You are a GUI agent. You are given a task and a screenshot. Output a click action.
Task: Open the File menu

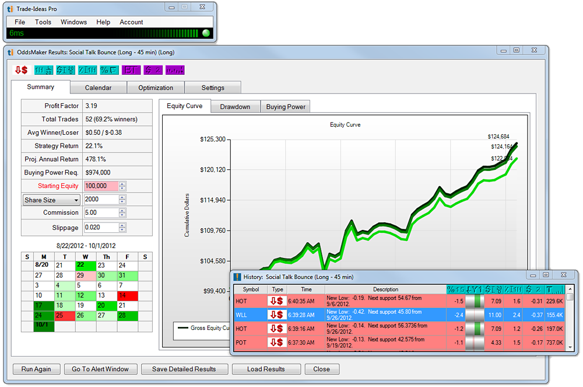click(x=20, y=22)
